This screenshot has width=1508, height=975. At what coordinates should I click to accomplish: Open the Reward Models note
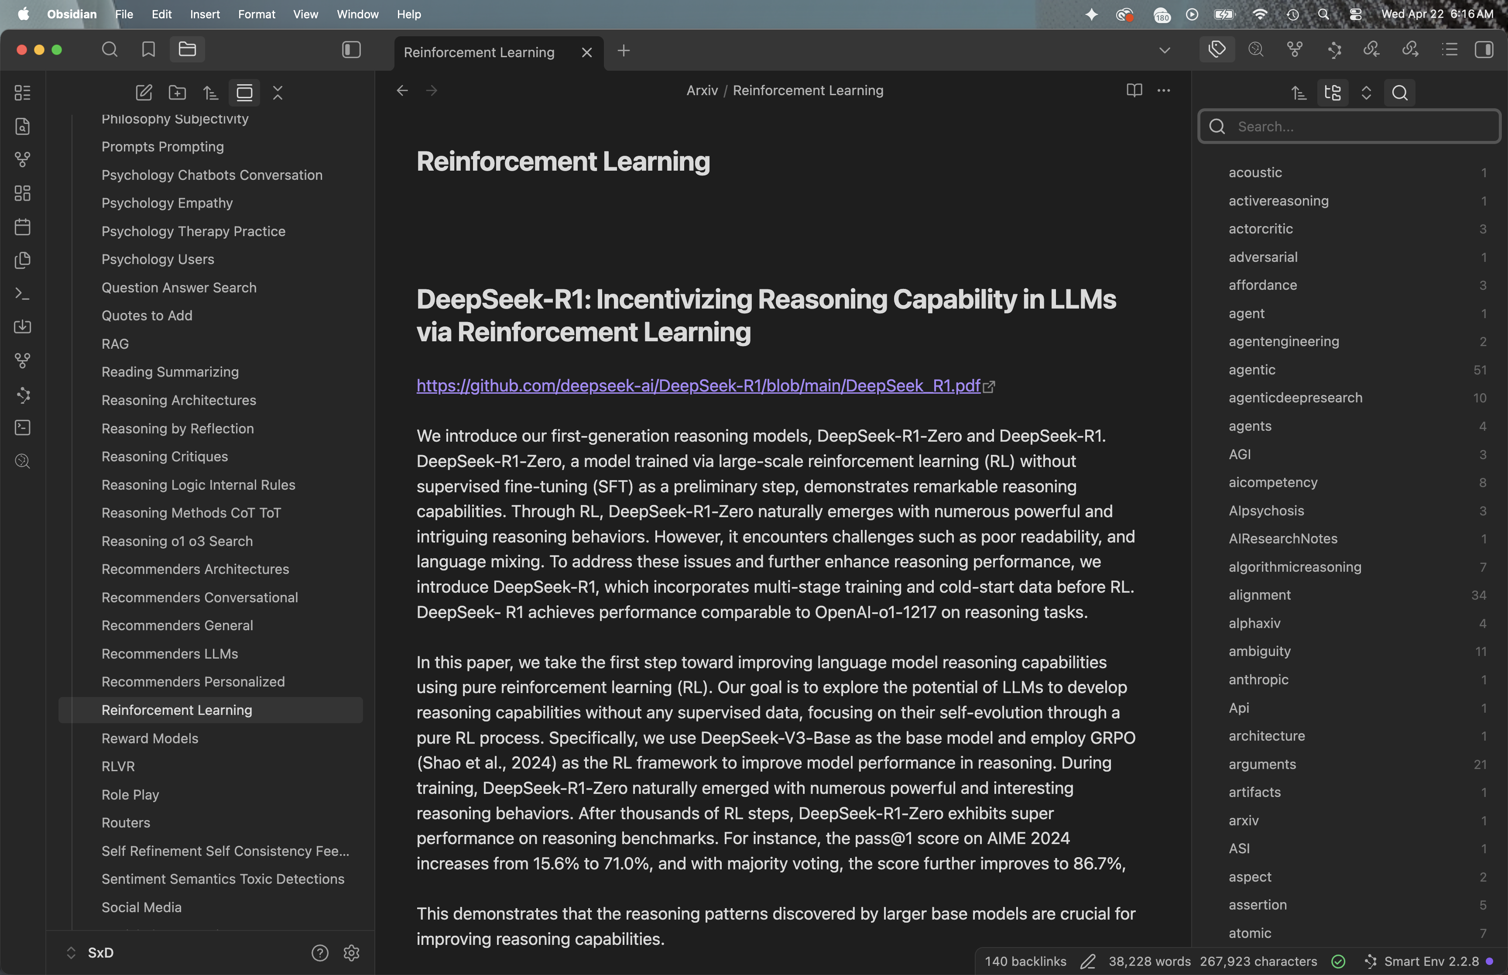(x=150, y=738)
